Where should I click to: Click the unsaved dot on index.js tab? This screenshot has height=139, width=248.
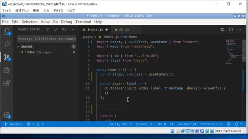click(x=107, y=29)
